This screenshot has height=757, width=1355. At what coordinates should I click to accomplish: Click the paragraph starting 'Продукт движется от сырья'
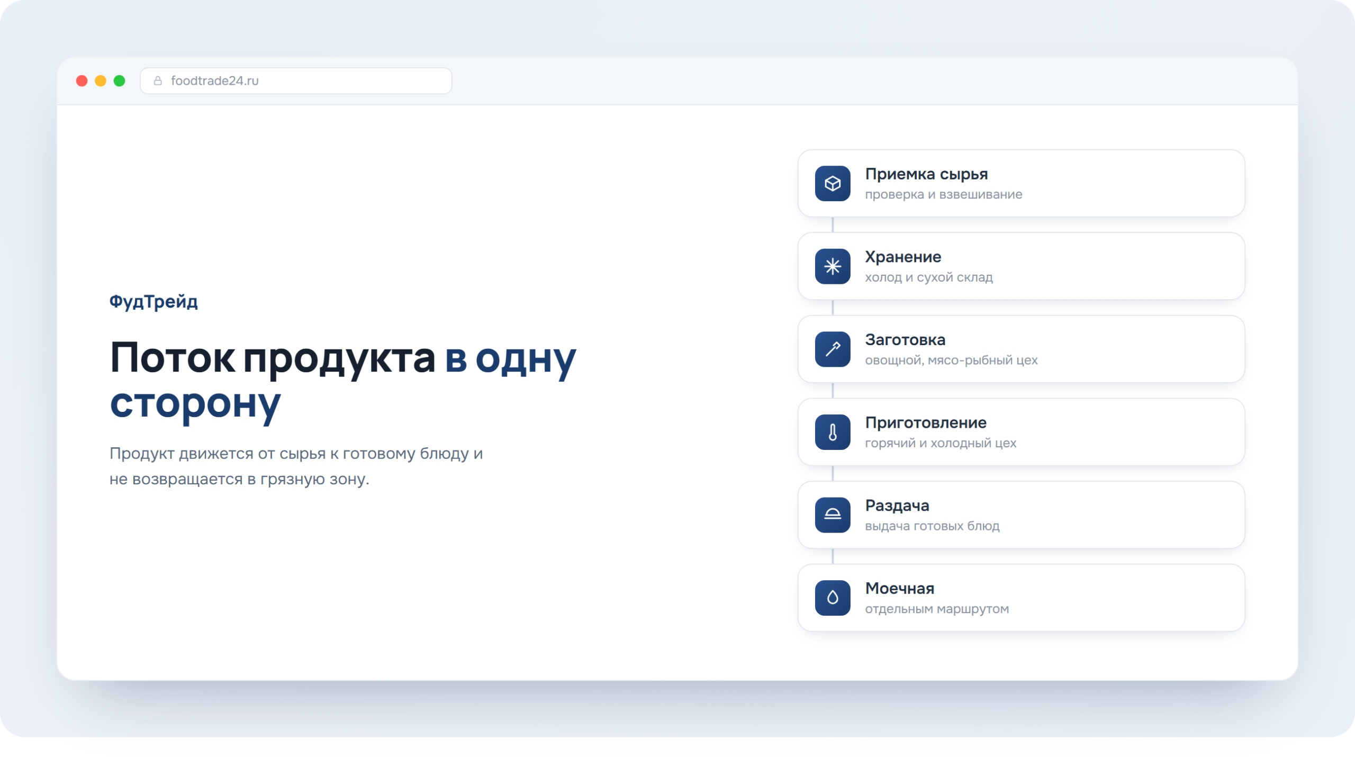[296, 466]
